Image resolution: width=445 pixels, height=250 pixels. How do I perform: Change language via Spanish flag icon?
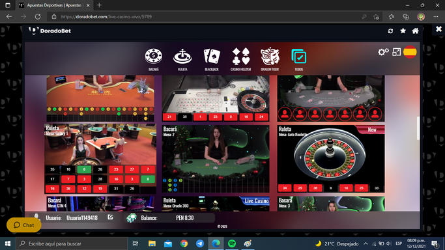click(x=410, y=52)
